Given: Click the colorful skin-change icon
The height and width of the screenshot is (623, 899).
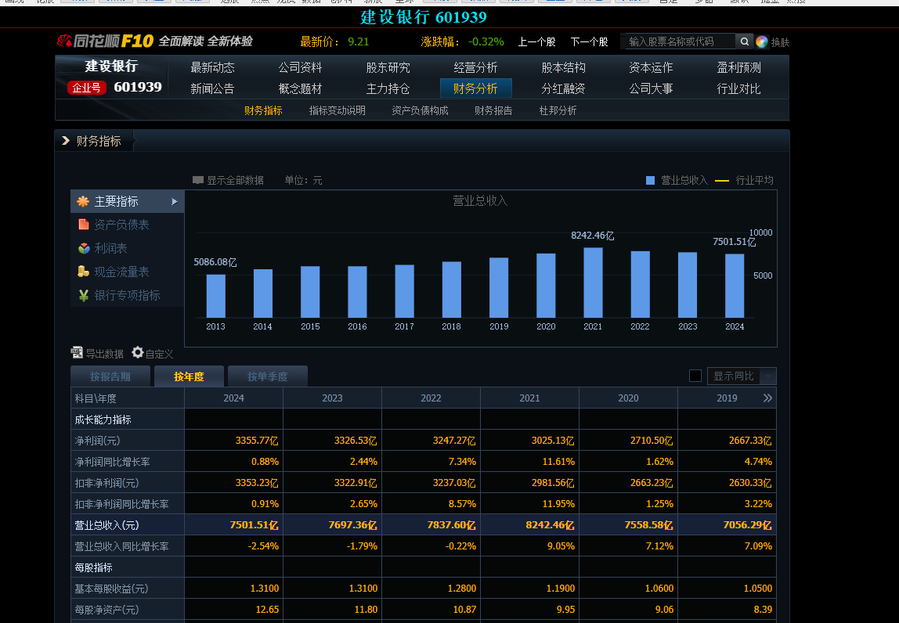Looking at the screenshot, I should (761, 41).
